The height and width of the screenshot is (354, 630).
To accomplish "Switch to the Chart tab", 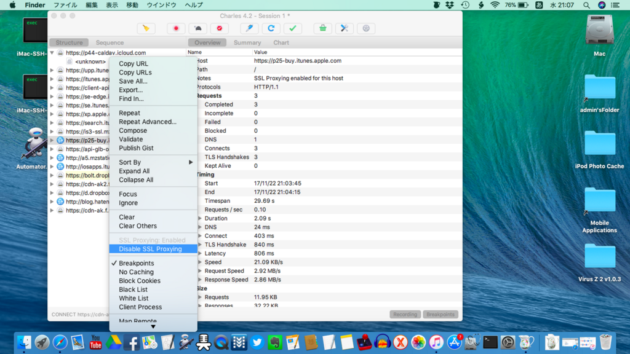I will (281, 42).
